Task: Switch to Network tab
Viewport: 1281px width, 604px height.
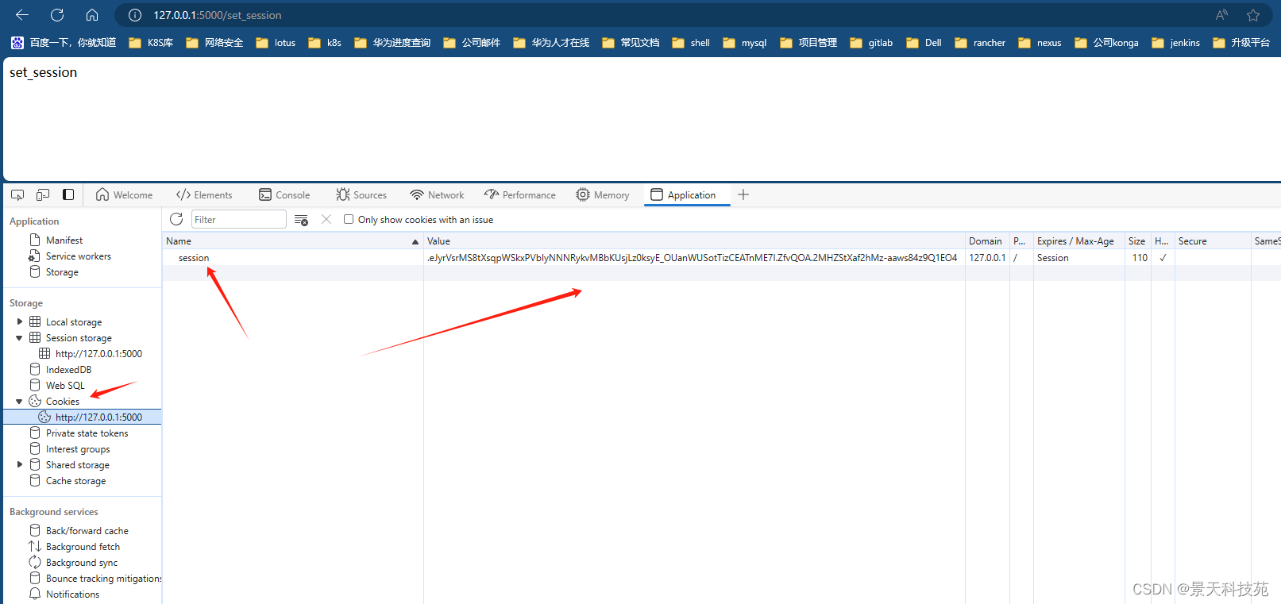Action: [437, 194]
